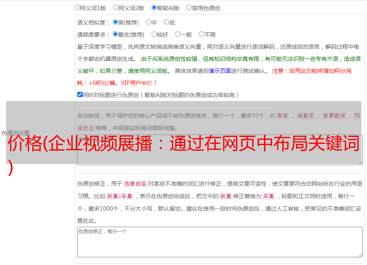
Task: Set 语义相似度 to 中
Action: point(148,22)
